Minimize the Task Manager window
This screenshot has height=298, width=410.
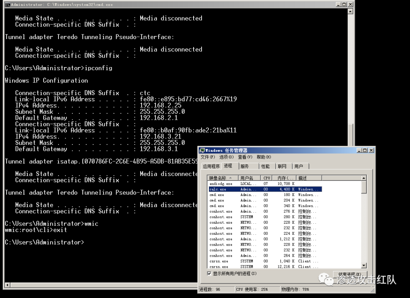point(359,151)
